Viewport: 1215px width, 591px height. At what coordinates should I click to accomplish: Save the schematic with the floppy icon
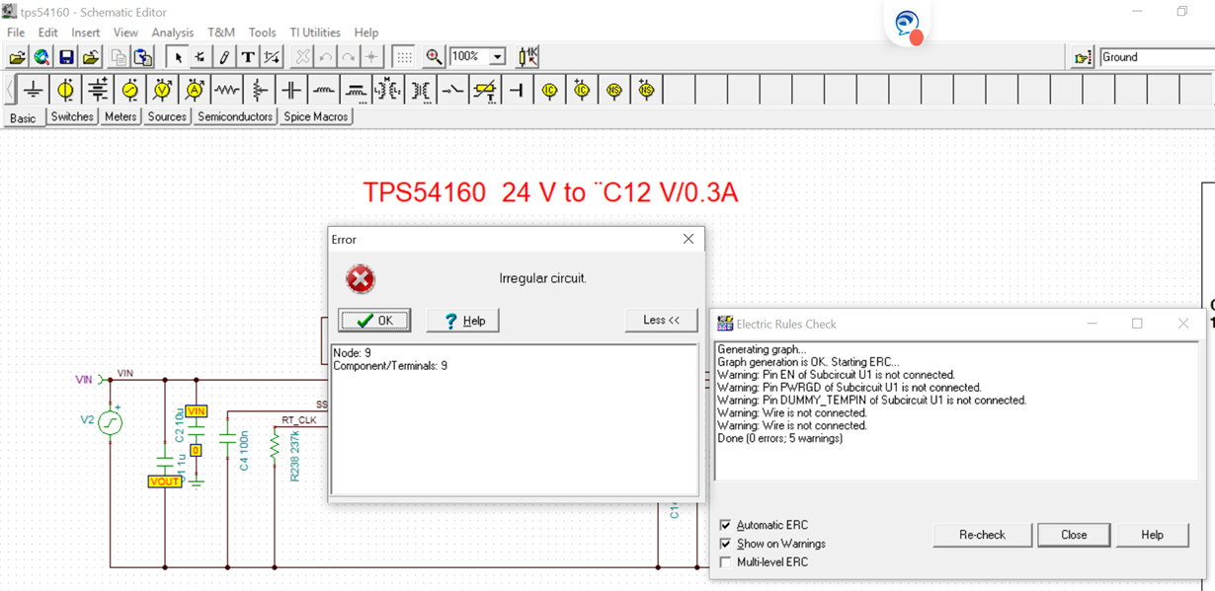tap(66, 57)
